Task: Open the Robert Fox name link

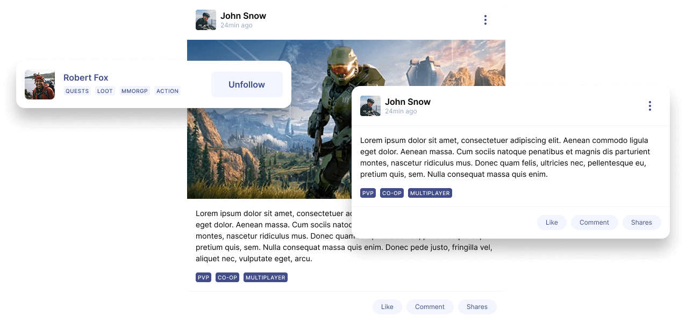Action: tap(86, 78)
